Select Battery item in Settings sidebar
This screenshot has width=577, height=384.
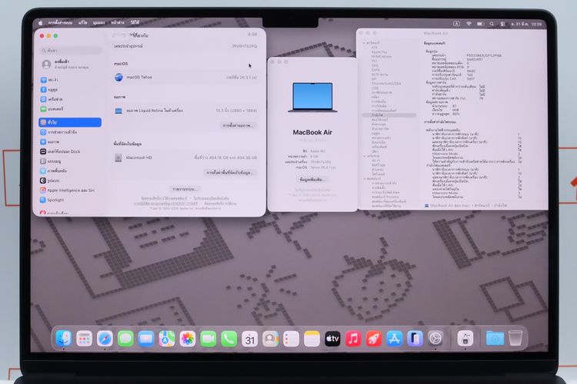(x=70, y=109)
